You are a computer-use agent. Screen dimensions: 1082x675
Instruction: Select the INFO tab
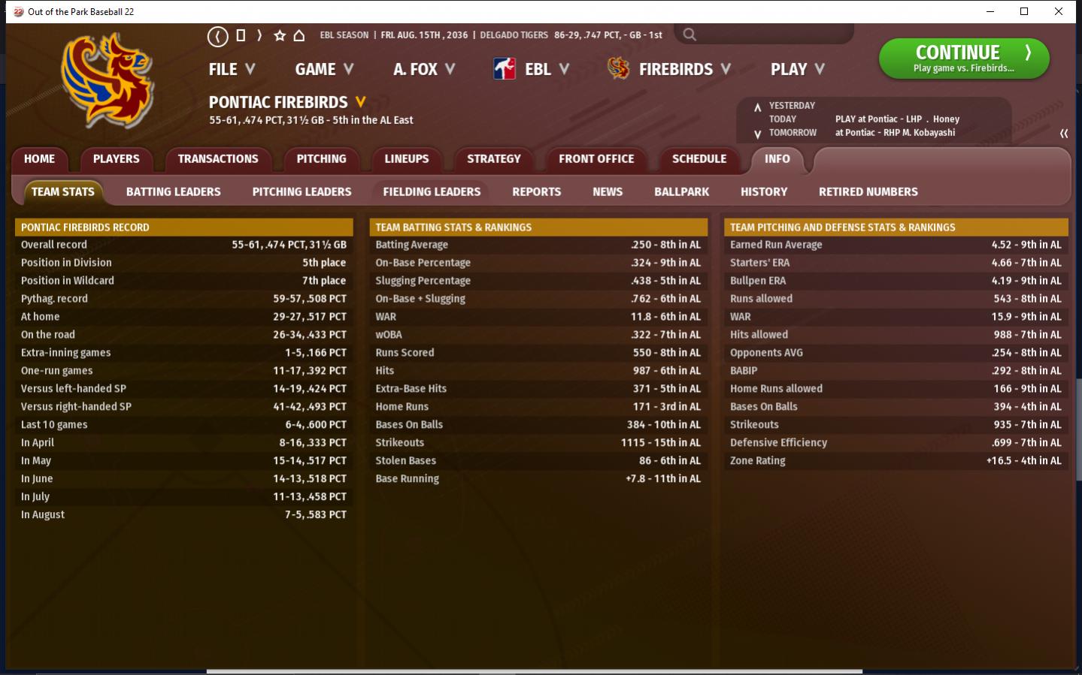[x=777, y=159]
